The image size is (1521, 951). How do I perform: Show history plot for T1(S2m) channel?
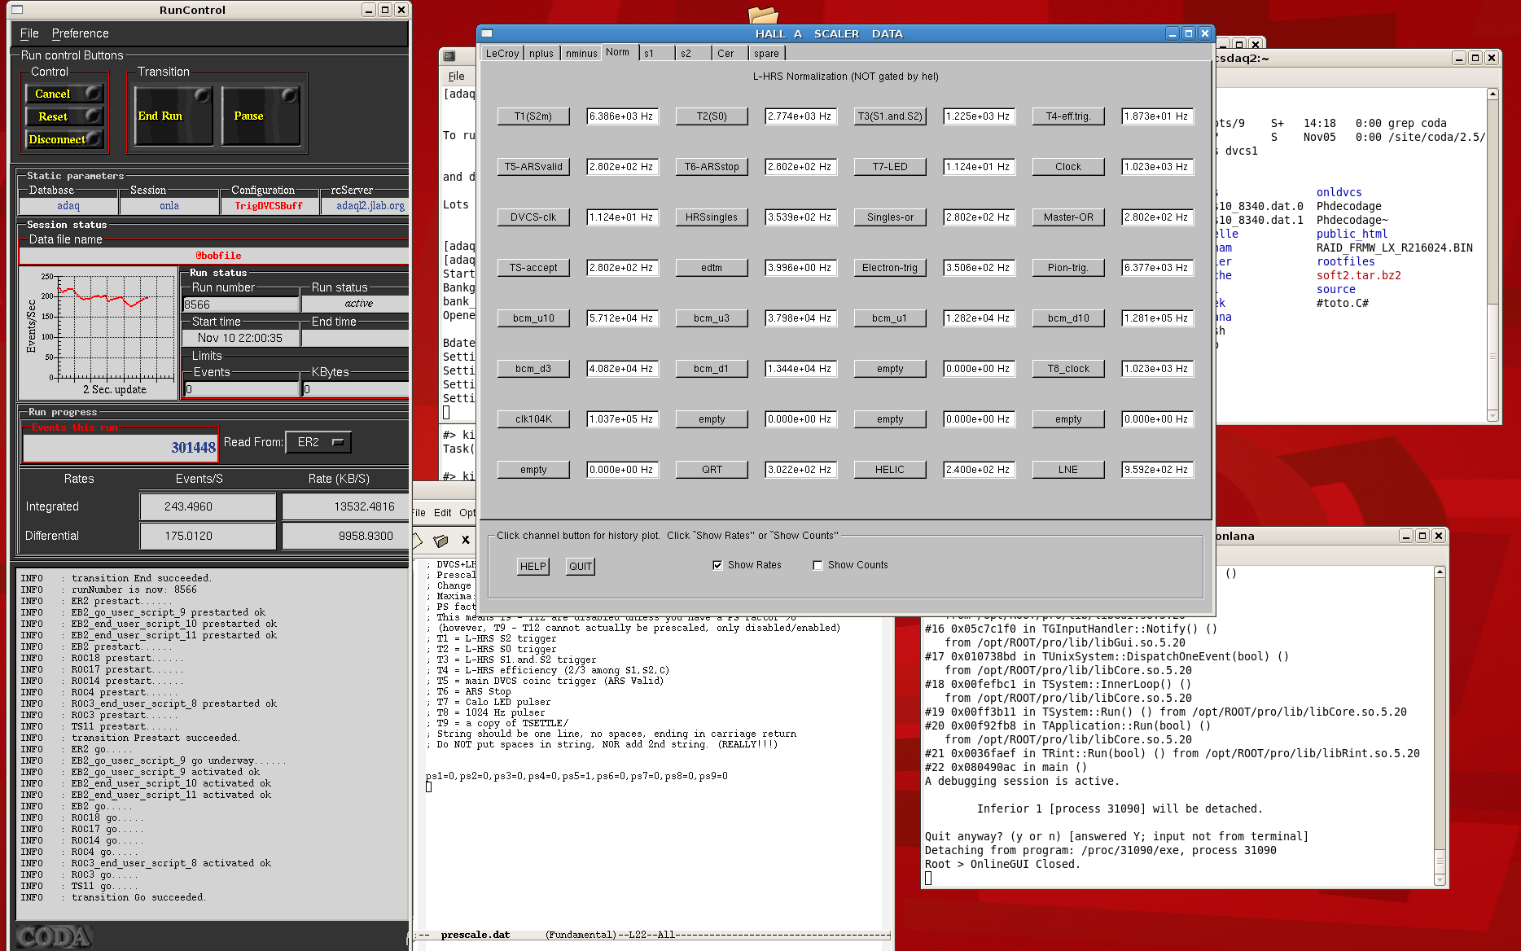(533, 116)
